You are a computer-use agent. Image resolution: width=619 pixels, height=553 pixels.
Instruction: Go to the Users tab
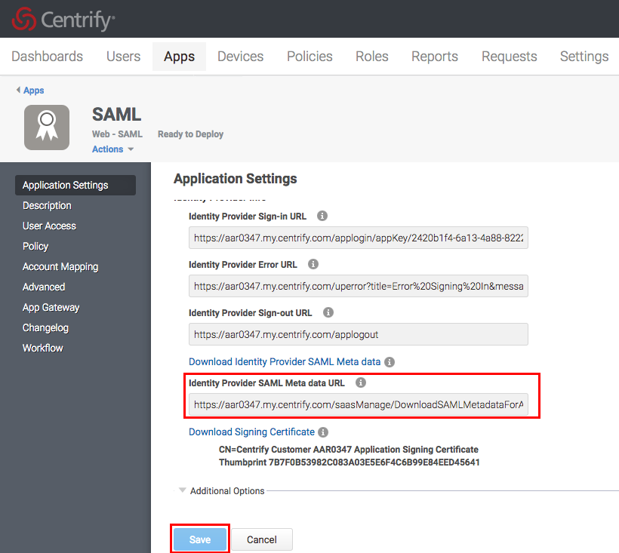pyautogui.click(x=123, y=57)
